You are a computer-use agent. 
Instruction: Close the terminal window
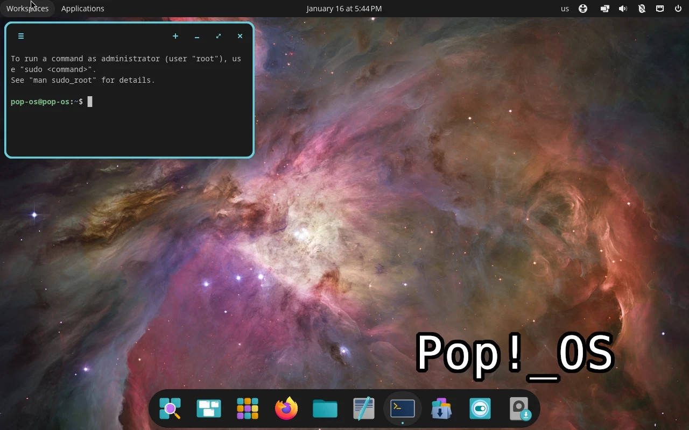click(240, 36)
